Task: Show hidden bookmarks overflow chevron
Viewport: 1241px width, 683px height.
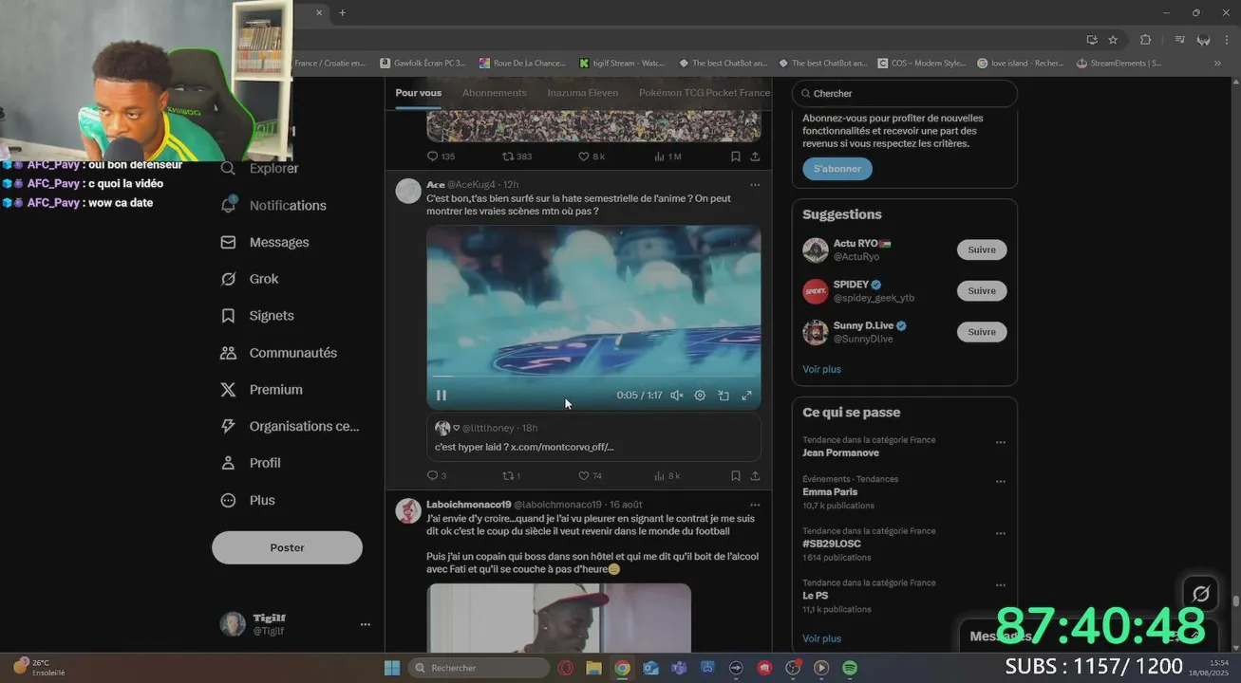Action: pyautogui.click(x=1217, y=64)
